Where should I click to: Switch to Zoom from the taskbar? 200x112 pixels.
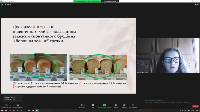point(37,111)
